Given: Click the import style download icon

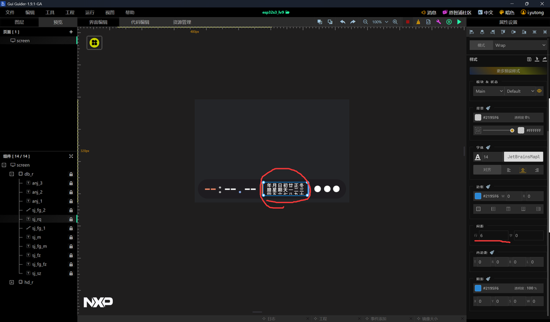Looking at the screenshot, I should 537,59.
